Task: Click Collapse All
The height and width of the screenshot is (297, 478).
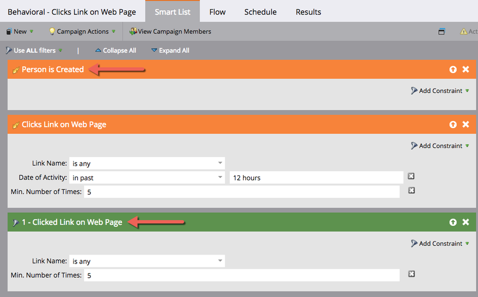Action: pos(115,51)
